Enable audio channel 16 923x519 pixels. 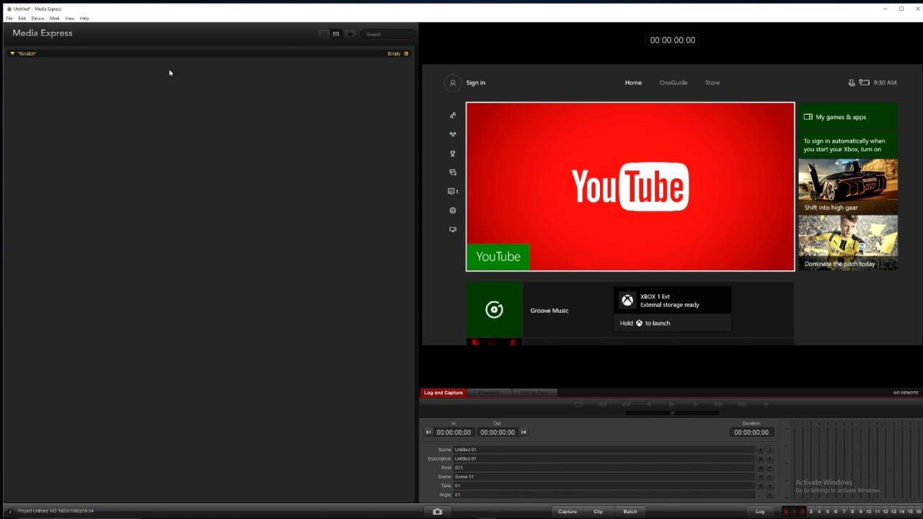[x=918, y=512]
